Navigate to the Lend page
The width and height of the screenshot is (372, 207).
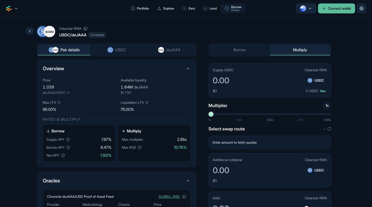click(x=210, y=8)
